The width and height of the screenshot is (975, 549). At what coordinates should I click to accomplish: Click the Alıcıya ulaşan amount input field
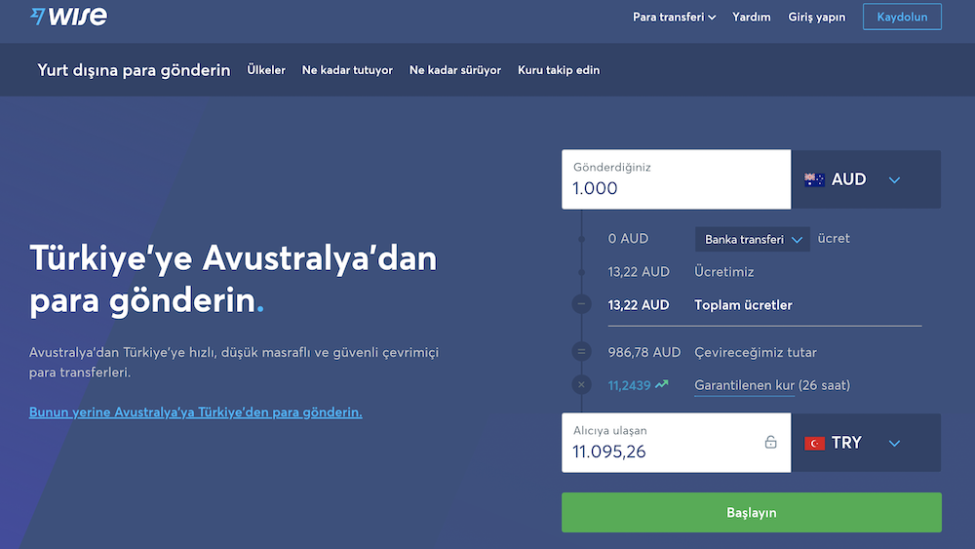[676, 443]
